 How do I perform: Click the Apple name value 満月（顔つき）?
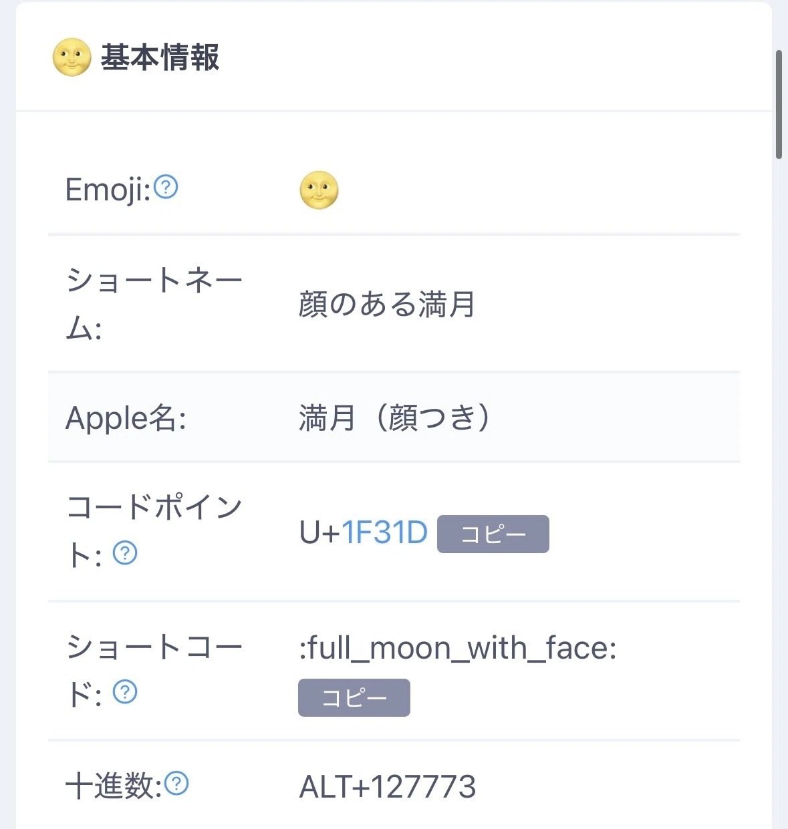coord(394,419)
